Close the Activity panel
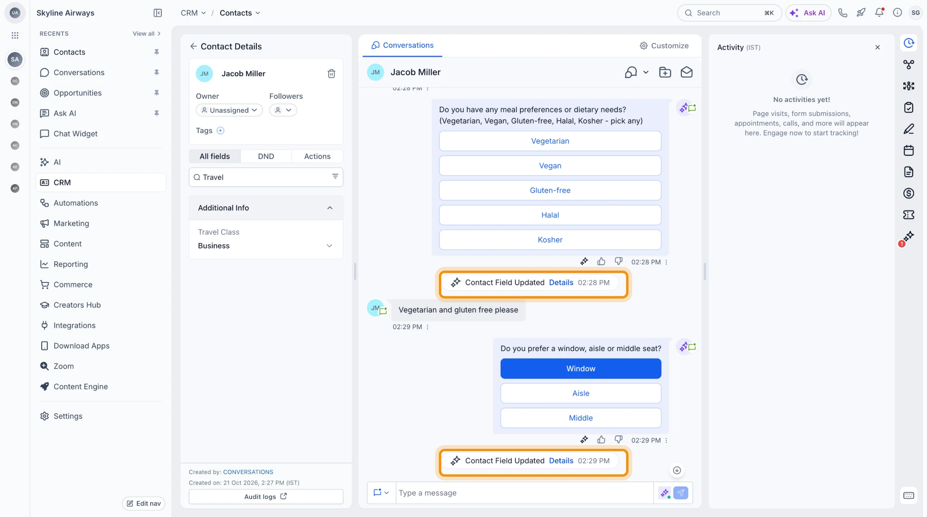The height and width of the screenshot is (517, 927). click(x=877, y=47)
